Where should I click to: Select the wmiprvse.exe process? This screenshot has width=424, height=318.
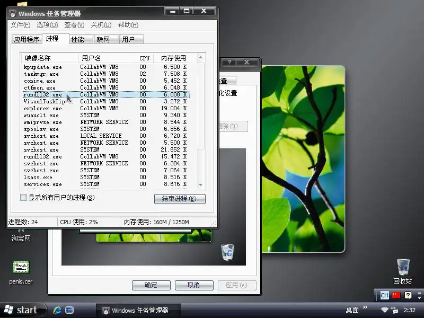(x=106, y=122)
